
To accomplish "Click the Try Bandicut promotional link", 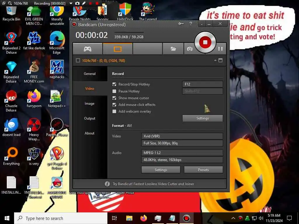I will click(153, 184).
